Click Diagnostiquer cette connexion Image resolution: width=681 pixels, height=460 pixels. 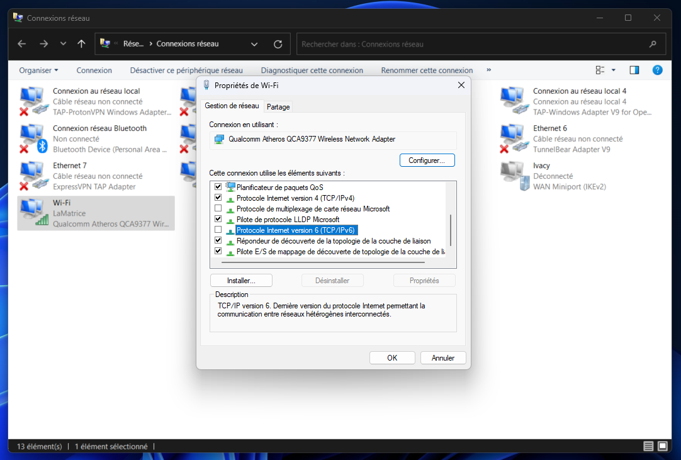(312, 70)
